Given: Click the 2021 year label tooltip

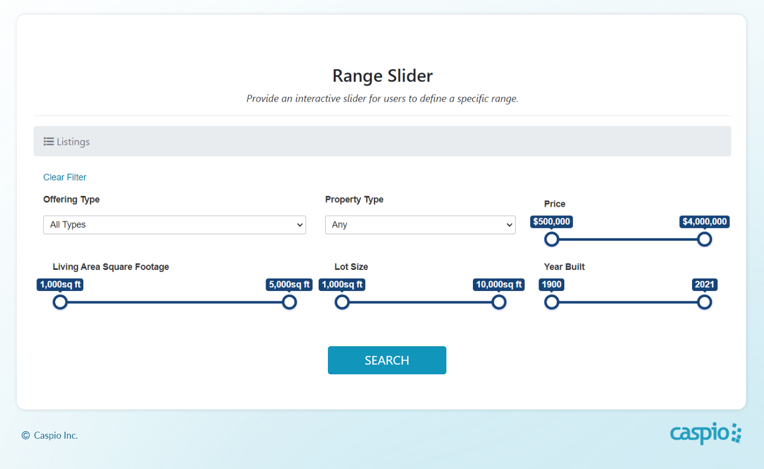Looking at the screenshot, I should [704, 285].
